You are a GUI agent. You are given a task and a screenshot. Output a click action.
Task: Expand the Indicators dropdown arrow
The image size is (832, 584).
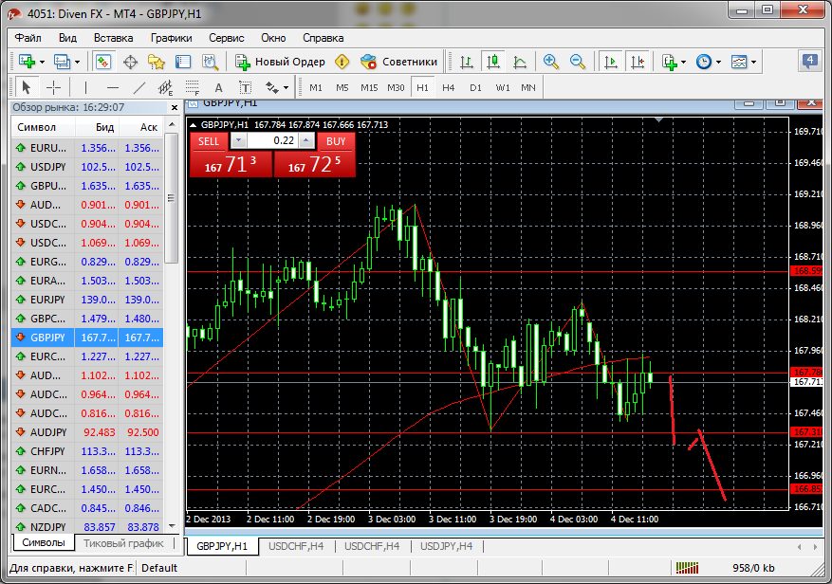pos(683,62)
